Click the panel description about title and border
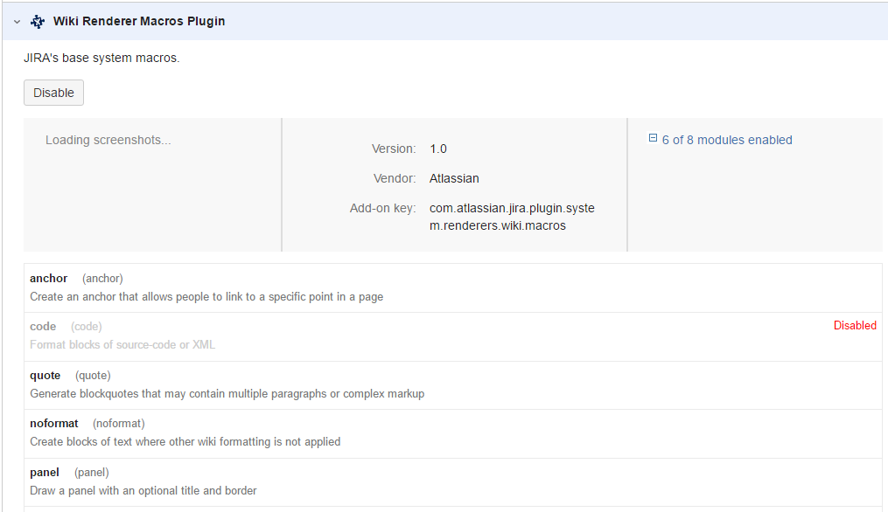Viewport: 888px width, 512px height. point(143,490)
